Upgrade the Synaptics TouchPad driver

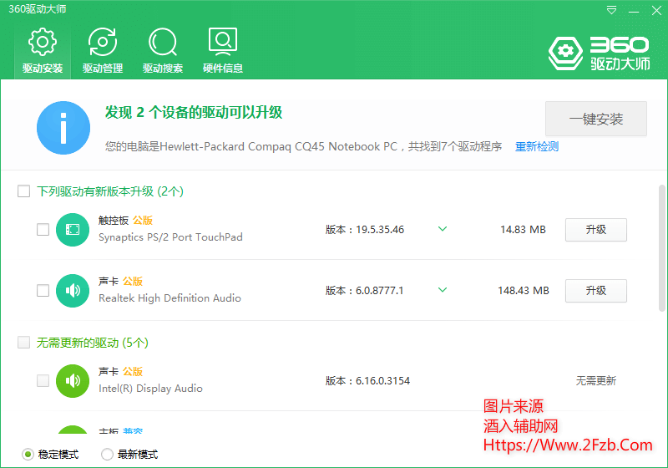(x=596, y=230)
